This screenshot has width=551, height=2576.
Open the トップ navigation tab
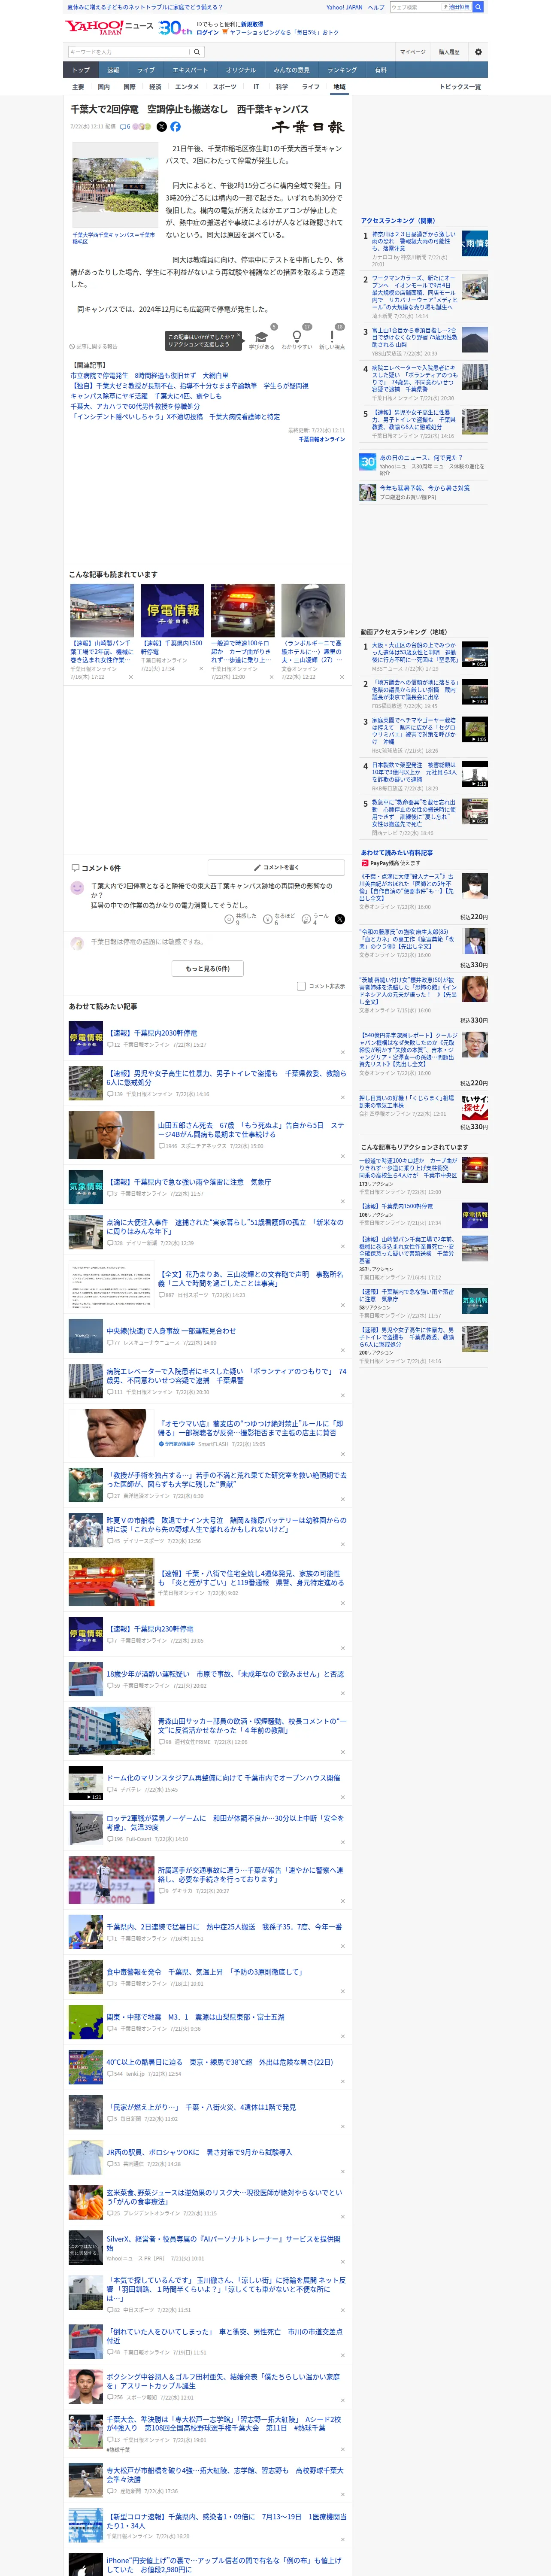[81, 70]
